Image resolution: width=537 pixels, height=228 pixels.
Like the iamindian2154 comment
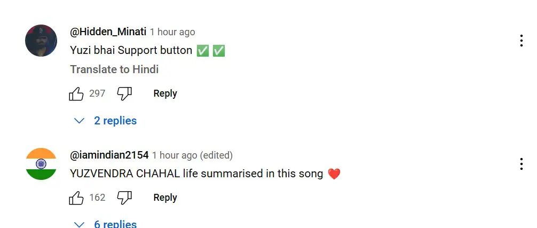pyautogui.click(x=77, y=198)
